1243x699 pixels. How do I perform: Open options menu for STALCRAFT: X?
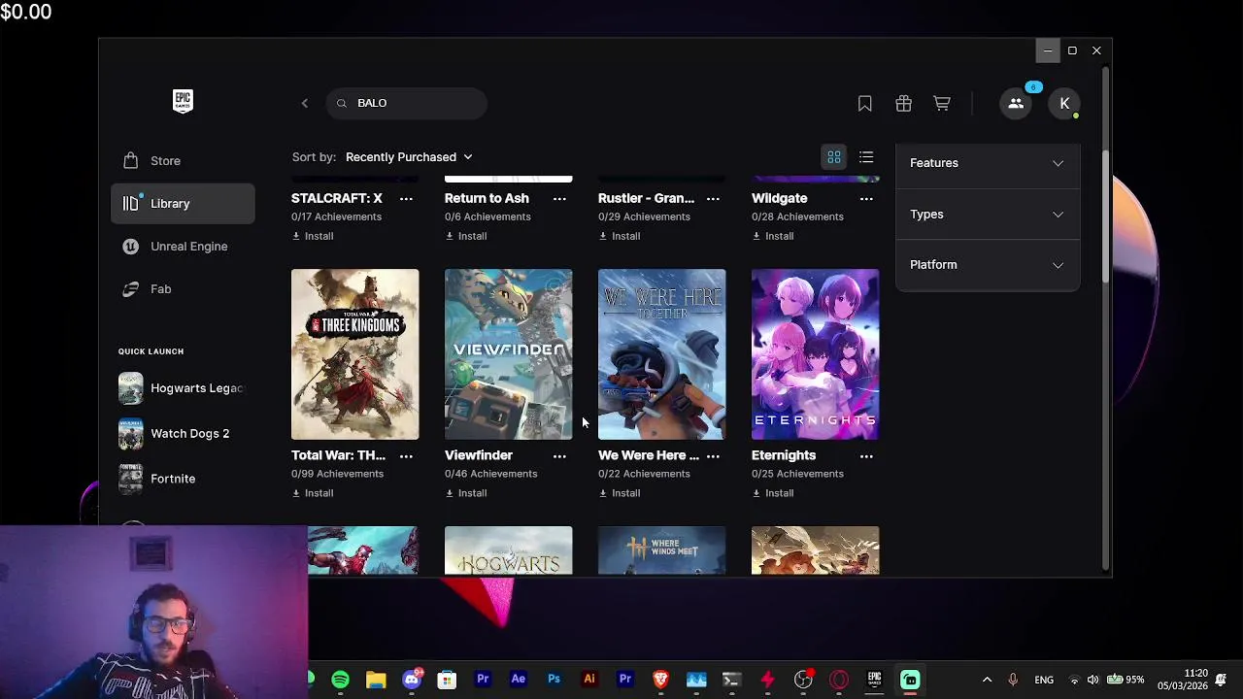click(x=406, y=198)
